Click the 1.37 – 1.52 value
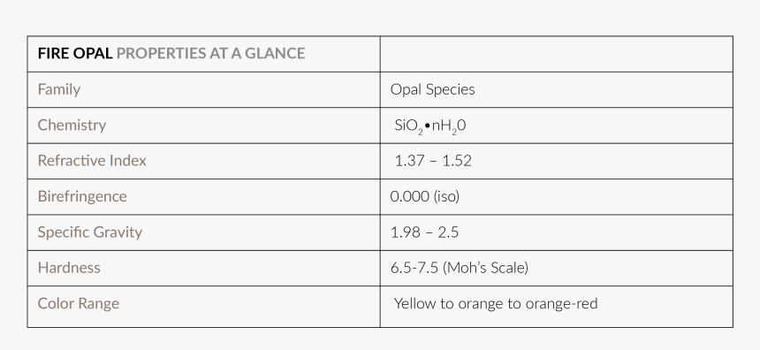This screenshot has width=760, height=350. [x=433, y=161]
